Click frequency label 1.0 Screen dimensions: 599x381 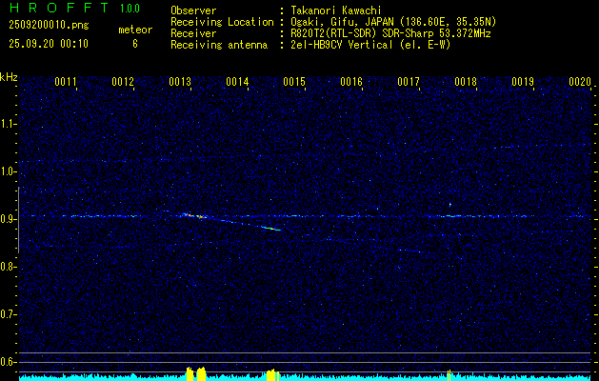8,172
